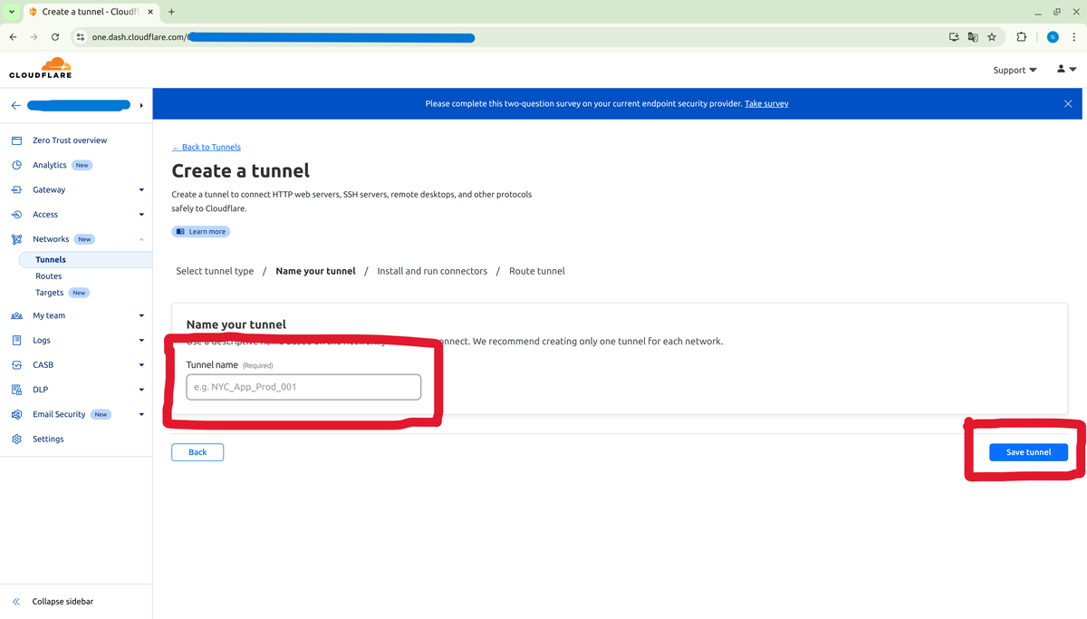Expand the Logs menu arrow
Screen dimensions: 1087x619
pyautogui.click(x=141, y=341)
